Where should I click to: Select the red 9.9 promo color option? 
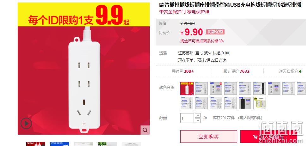pyautogui.click(x=187, y=88)
